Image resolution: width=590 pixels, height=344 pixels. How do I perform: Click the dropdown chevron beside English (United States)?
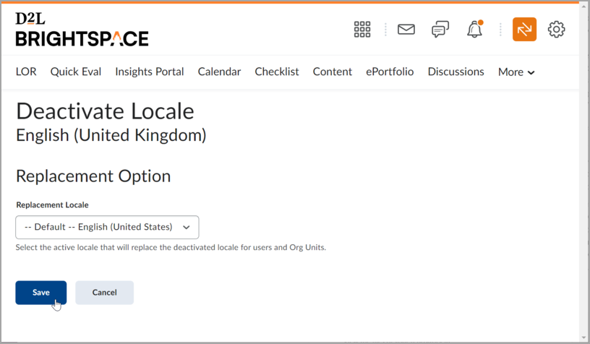(187, 227)
